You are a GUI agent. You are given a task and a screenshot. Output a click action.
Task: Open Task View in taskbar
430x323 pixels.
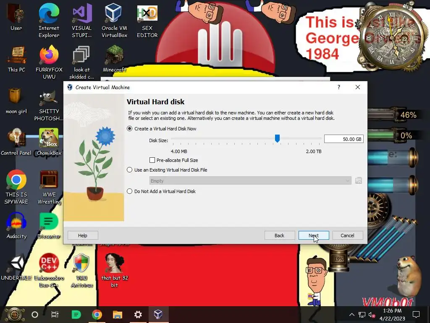[55, 314]
